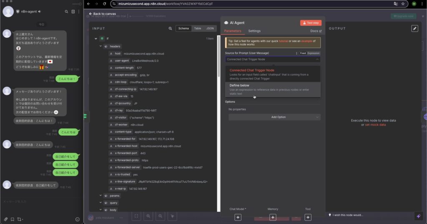
Task: Click the crop screenshot icon in LINE
Action: (19, 219)
